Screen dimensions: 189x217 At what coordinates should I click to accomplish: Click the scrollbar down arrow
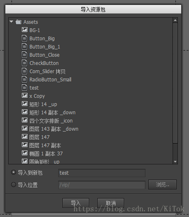[175, 162]
